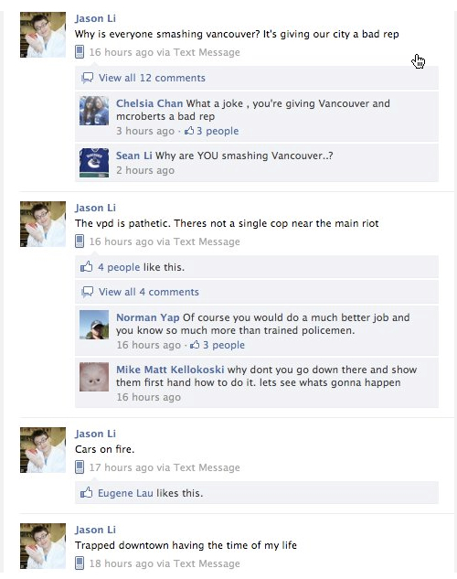The height and width of the screenshot is (579, 457).
Task: Open '3 people' likes on Norman Yap's comment
Action: [x=224, y=345]
